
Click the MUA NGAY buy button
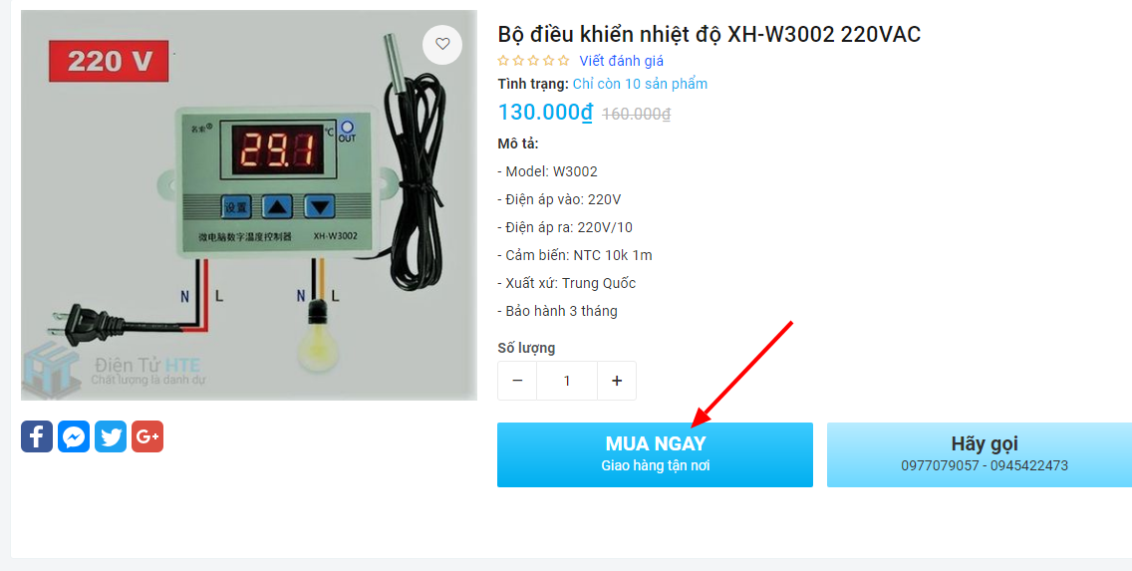click(655, 454)
